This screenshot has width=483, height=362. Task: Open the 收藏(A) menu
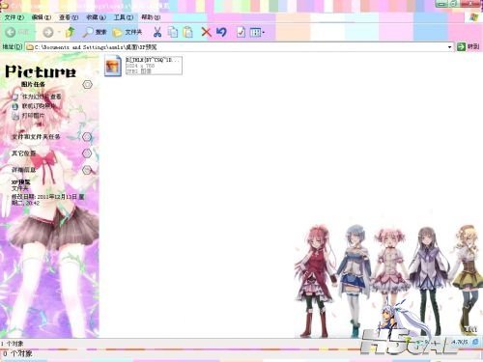tap(96, 17)
